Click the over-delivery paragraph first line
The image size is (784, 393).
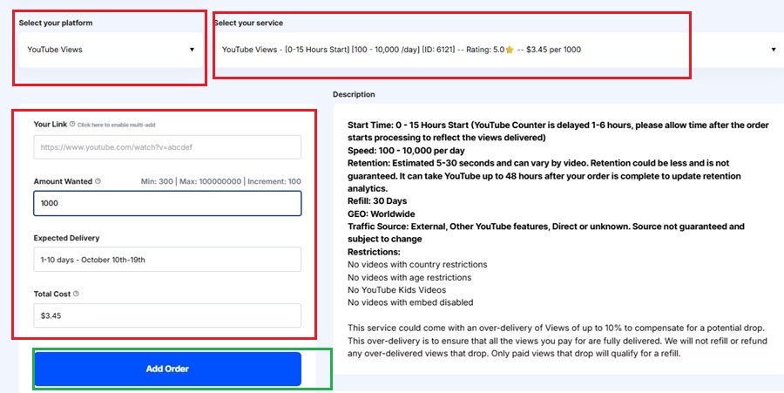tap(556, 329)
